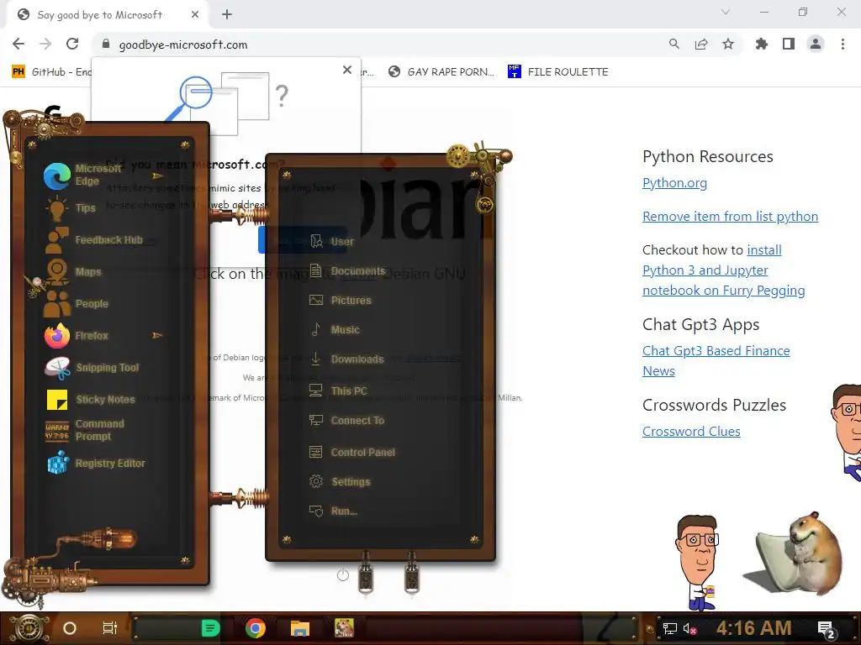Open Documents in start menu

(x=347, y=271)
